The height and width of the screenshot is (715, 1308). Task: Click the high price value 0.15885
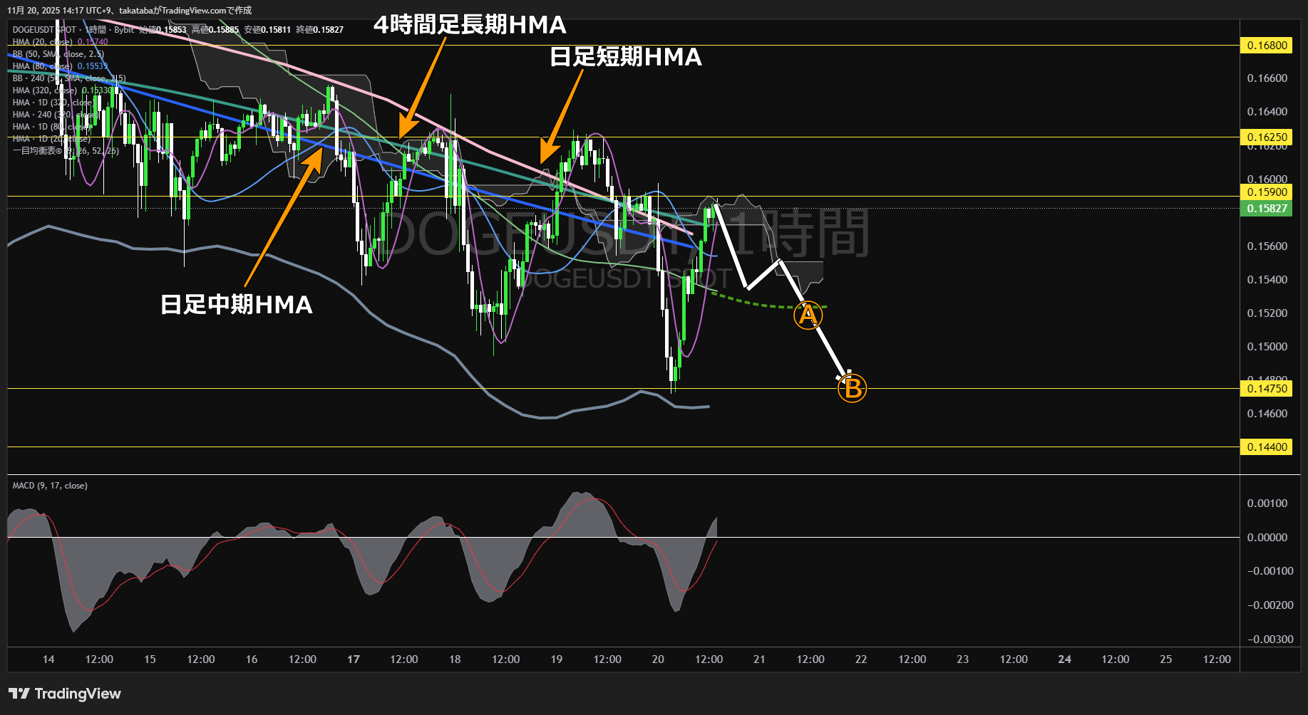pyautogui.click(x=223, y=30)
